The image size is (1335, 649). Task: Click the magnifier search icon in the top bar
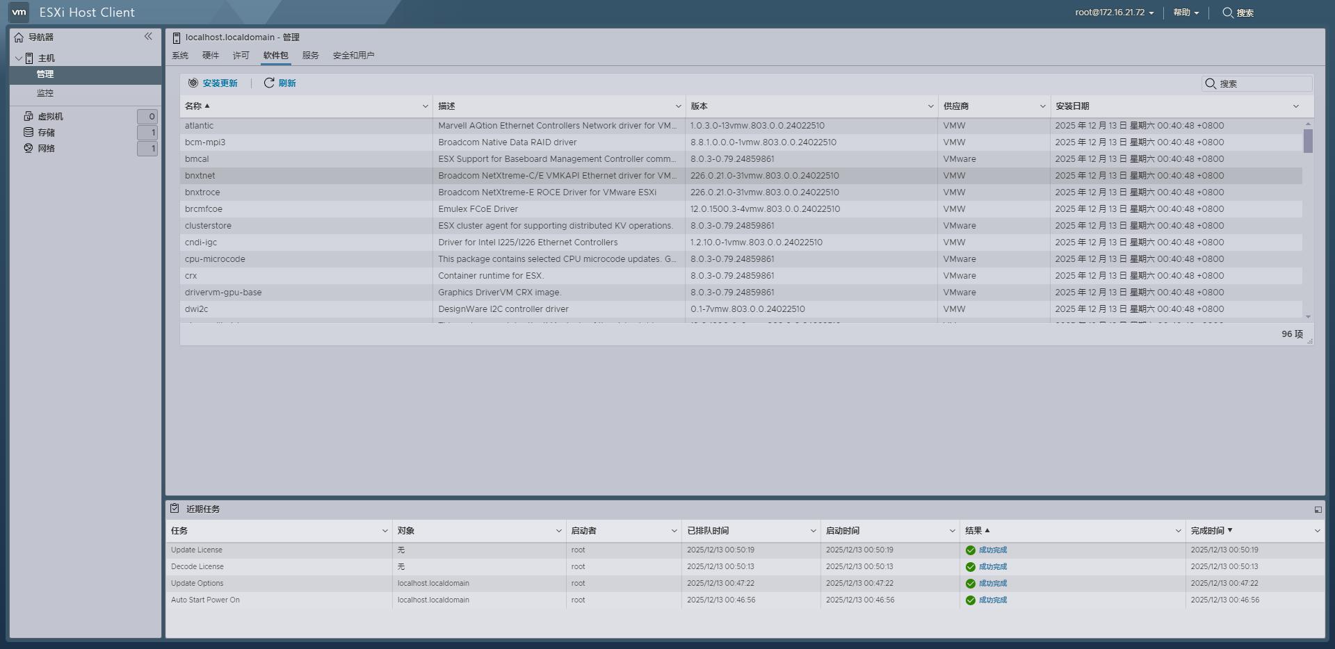click(x=1225, y=13)
